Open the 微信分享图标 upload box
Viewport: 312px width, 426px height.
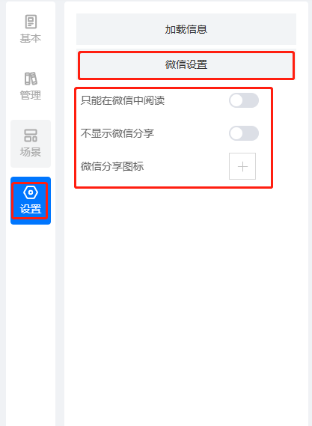click(x=242, y=166)
